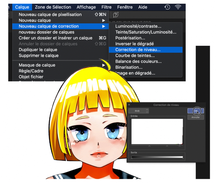The width and height of the screenshot is (216, 183).
Task: Click the Time Machine icon in menu bar
Action: 167,7
